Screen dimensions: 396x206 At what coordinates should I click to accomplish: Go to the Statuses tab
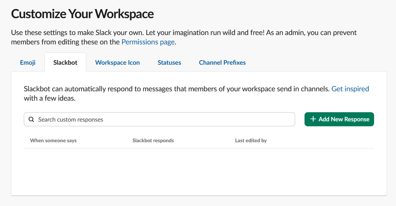[x=169, y=63]
